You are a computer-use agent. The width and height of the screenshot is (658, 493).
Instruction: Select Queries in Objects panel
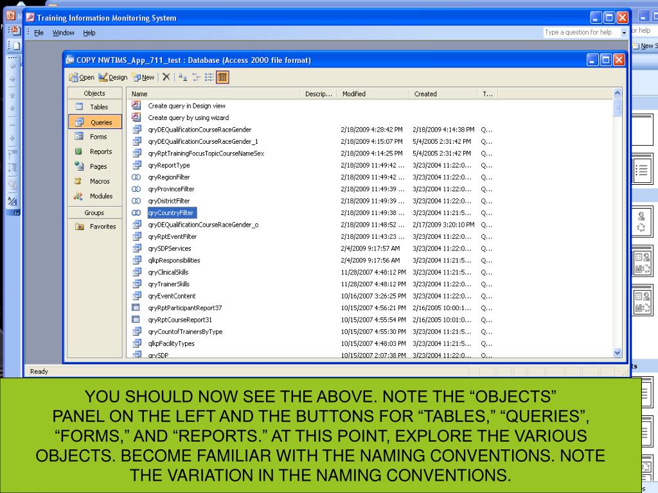(x=95, y=122)
